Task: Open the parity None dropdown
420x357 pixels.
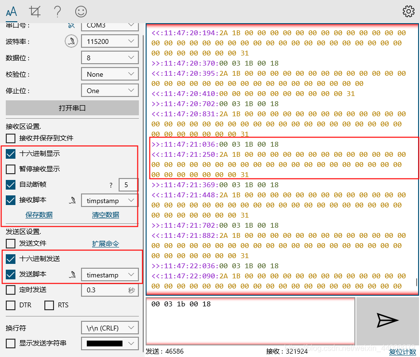Action: click(x=110, y=74)
